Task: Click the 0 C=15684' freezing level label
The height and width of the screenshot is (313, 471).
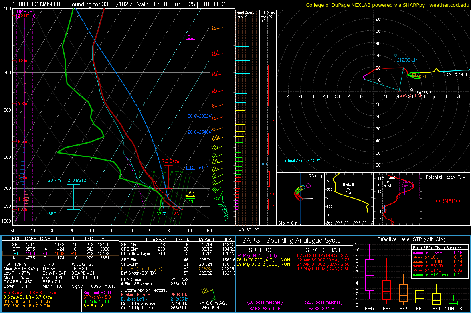Action: (x=196, y=167)
